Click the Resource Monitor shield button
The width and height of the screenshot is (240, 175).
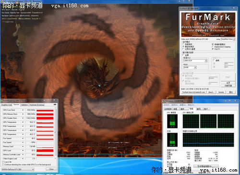[x=206, y=166]
